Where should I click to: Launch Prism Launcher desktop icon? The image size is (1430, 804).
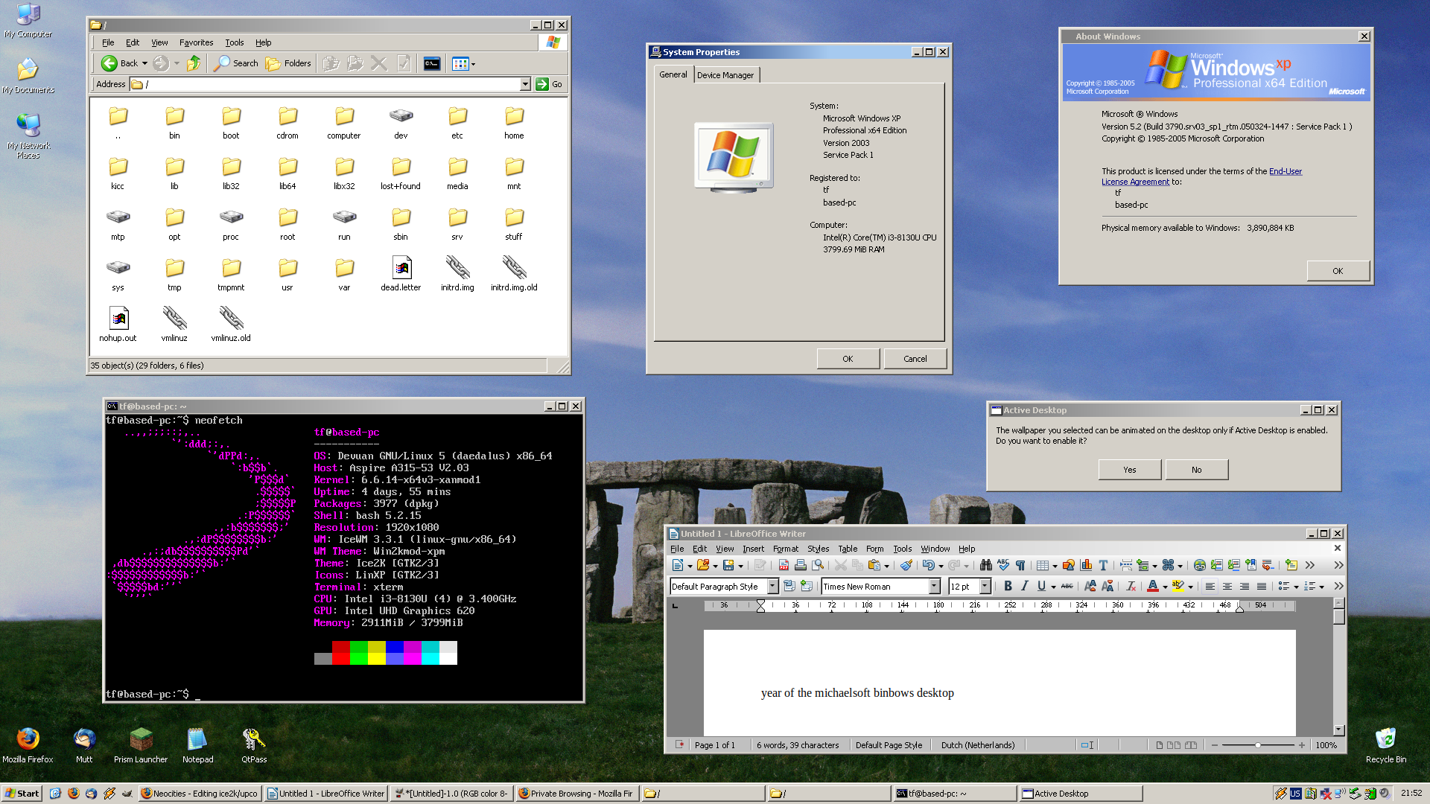[141, 739]
